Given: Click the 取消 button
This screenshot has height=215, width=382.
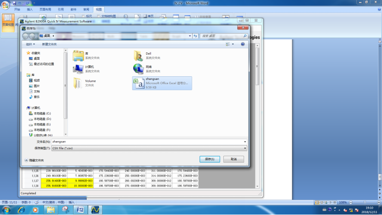Looking at the screenshot, I should [234, 159].
